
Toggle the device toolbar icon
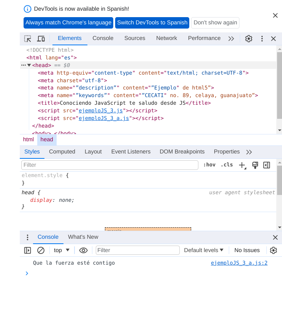(x=41, y=38)
